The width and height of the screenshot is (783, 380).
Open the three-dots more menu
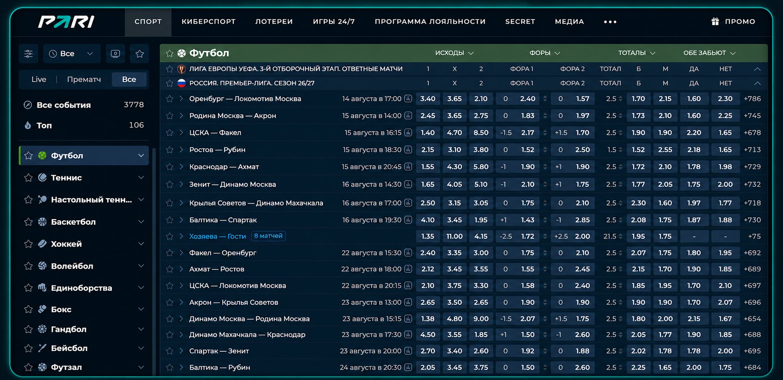pos(610,22)
